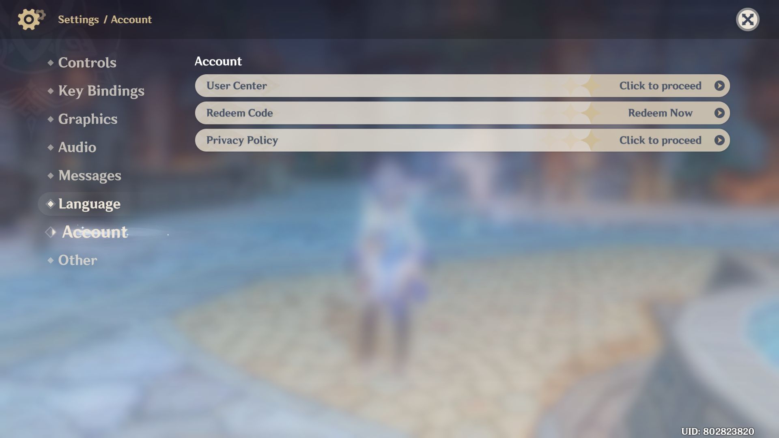The width and height of the screenshot is (779, 438).
Task: Toggle the Messages settings section
Action: click(x=89, y=176)
